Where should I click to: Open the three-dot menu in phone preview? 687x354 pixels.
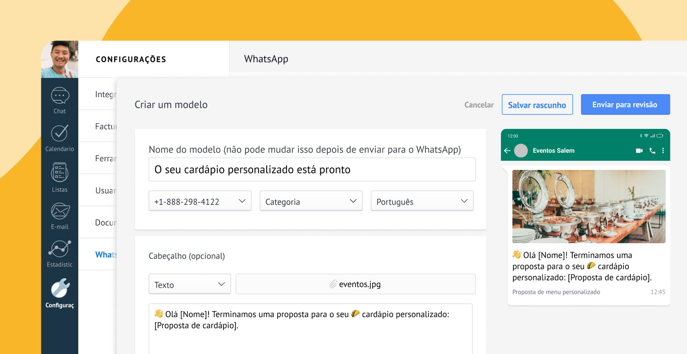point(663,151)
